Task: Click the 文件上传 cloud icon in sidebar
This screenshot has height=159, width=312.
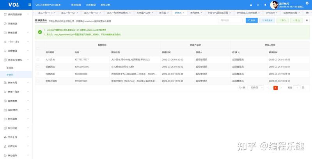Action: (5, 137)
